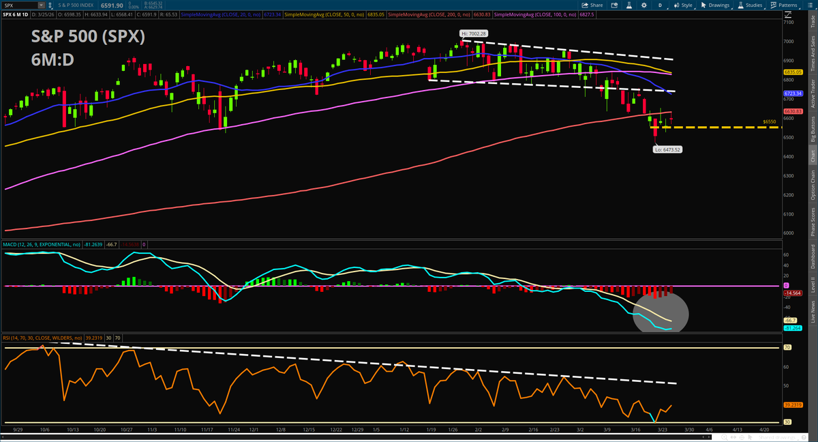This screenshot has width=818, height=442.
Task: Switch to Active Trader side tab
Action: (812, 93)
